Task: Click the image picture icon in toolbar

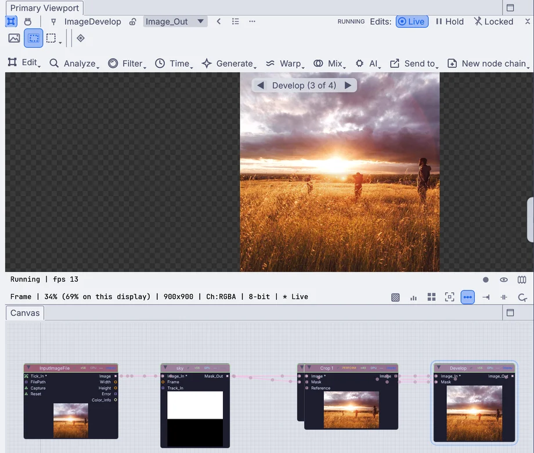Action: [x=14, y=38]
